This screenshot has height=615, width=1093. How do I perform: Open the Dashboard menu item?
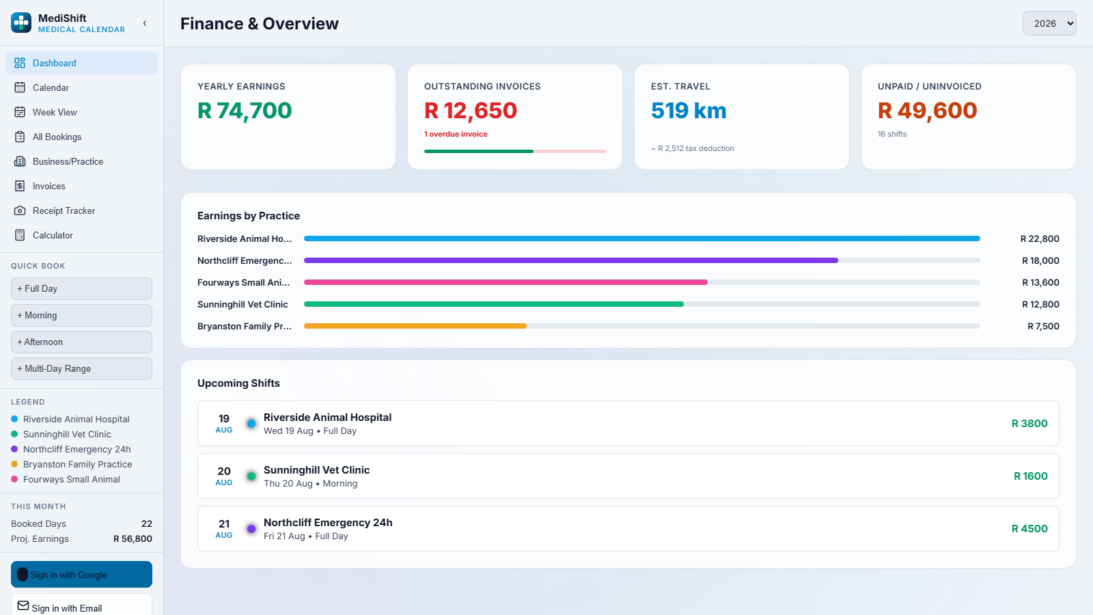[81, 63]
